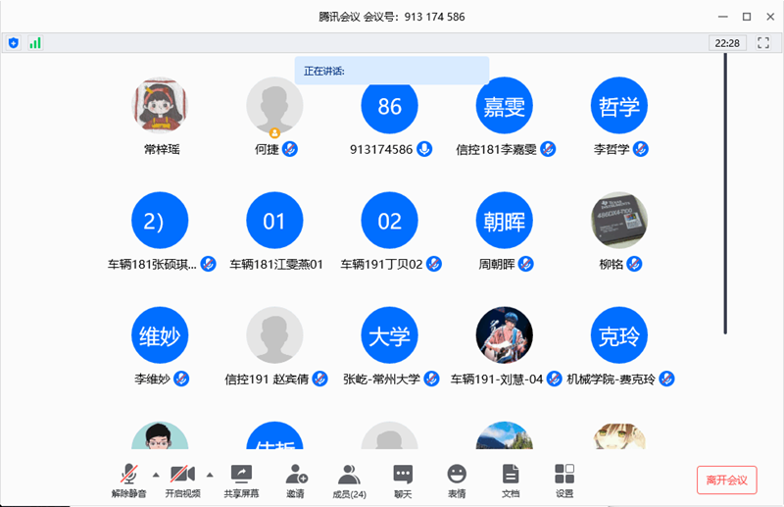Select 柳铭's chip photo avatar
The width and height of the screenshot is (784, 507).
pyautogui.click(x=619, y=220)
